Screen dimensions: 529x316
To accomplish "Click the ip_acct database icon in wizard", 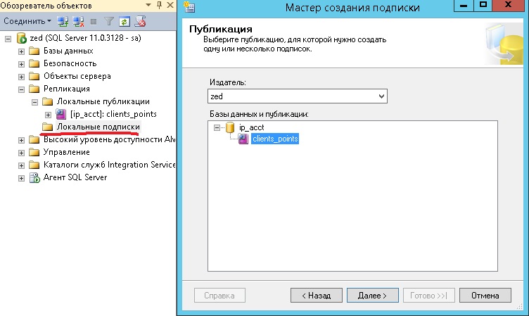I will click(x=230, y=127).
